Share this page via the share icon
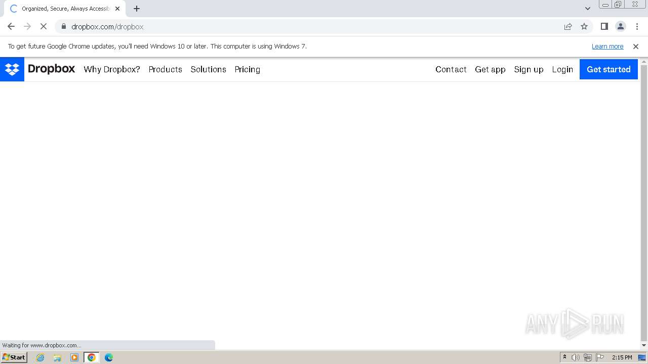This screenshot has width=648, height=364. tap(568, 26)
